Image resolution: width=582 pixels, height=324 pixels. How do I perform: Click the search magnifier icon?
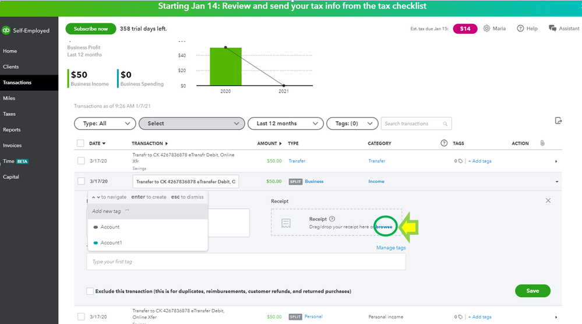(x=446, y=124)
